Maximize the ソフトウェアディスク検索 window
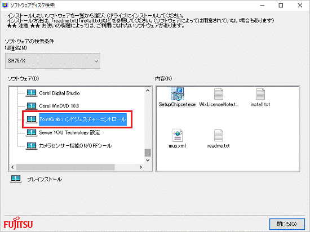The width and height of the screenshot is (310, 232). pyautogui.click(x=281, y=5)
